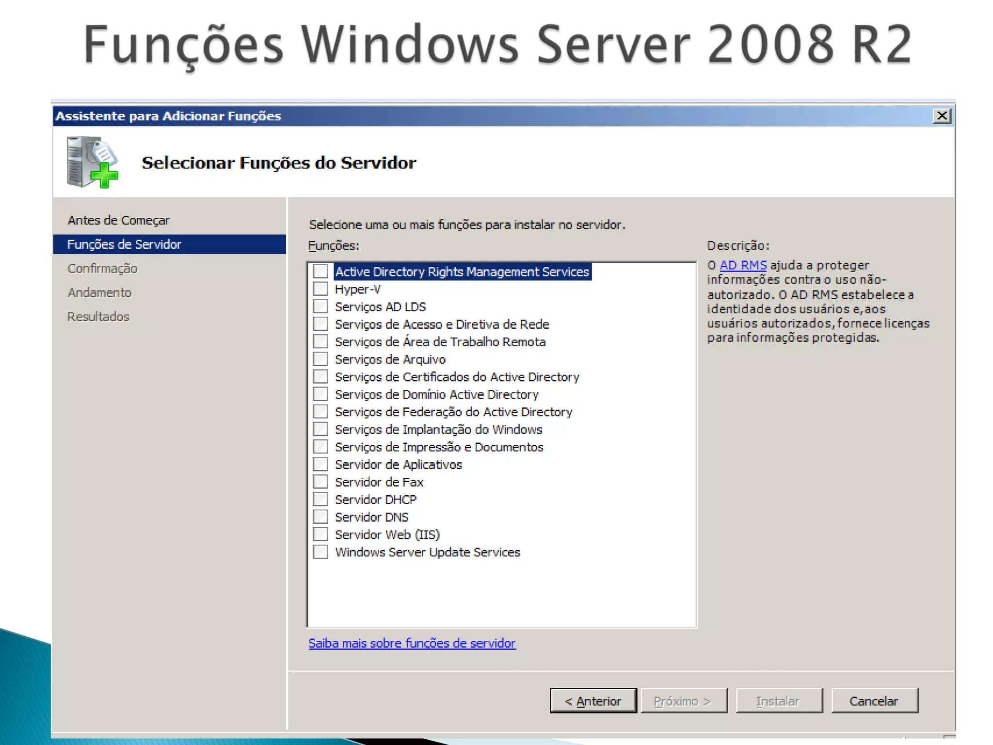Check the Hyper-V role checkbox
Screen dimensions: 993x745
320,289
